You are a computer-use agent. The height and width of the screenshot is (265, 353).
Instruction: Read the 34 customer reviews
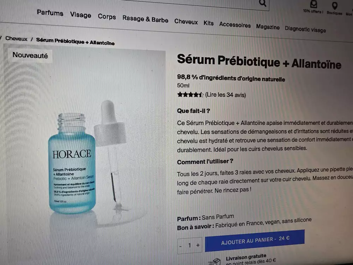click(x=225, y=95)
